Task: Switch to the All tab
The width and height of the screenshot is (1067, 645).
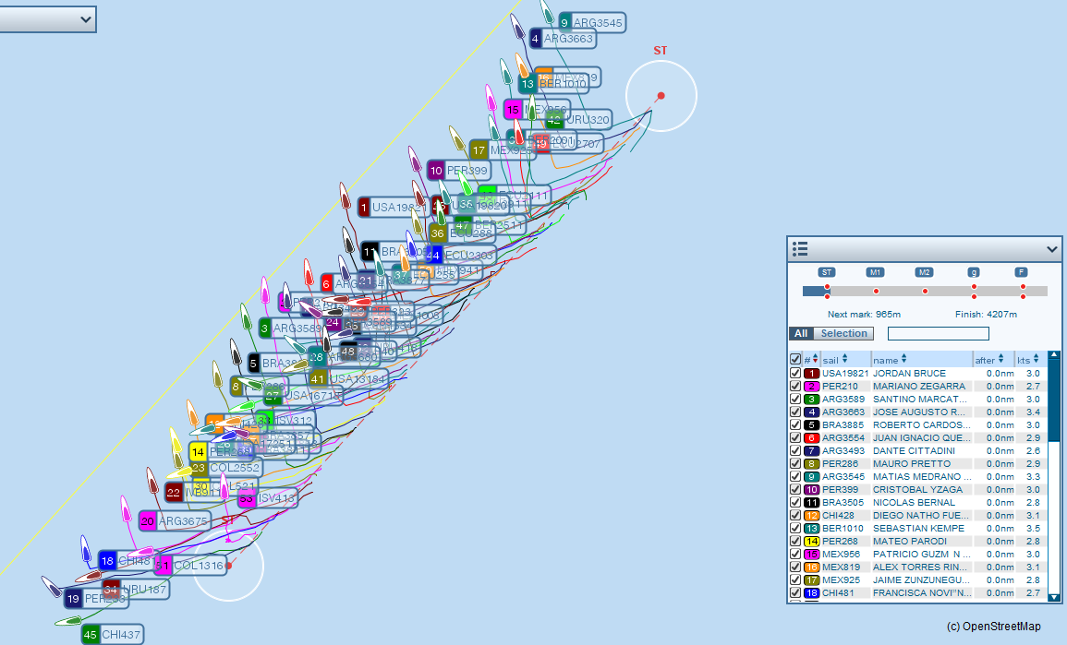Action: click(801, 334)
